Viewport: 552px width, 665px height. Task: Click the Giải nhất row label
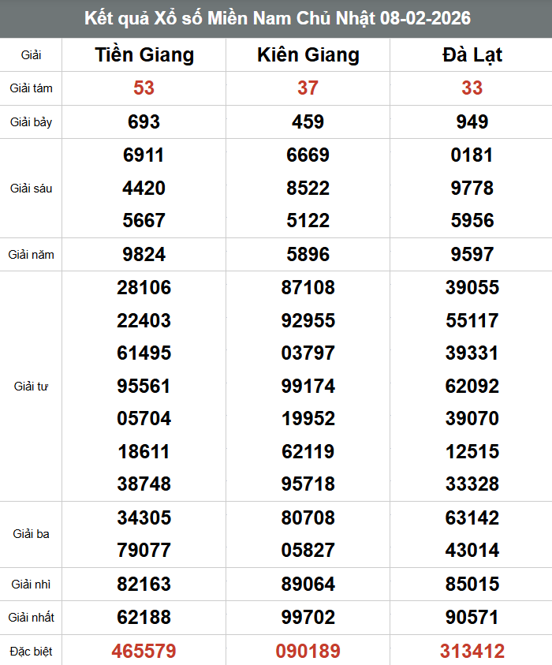pyautogui.click(x=31, y=617)
